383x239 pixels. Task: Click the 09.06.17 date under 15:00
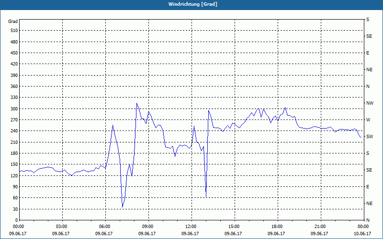click(x=233, y=233)
